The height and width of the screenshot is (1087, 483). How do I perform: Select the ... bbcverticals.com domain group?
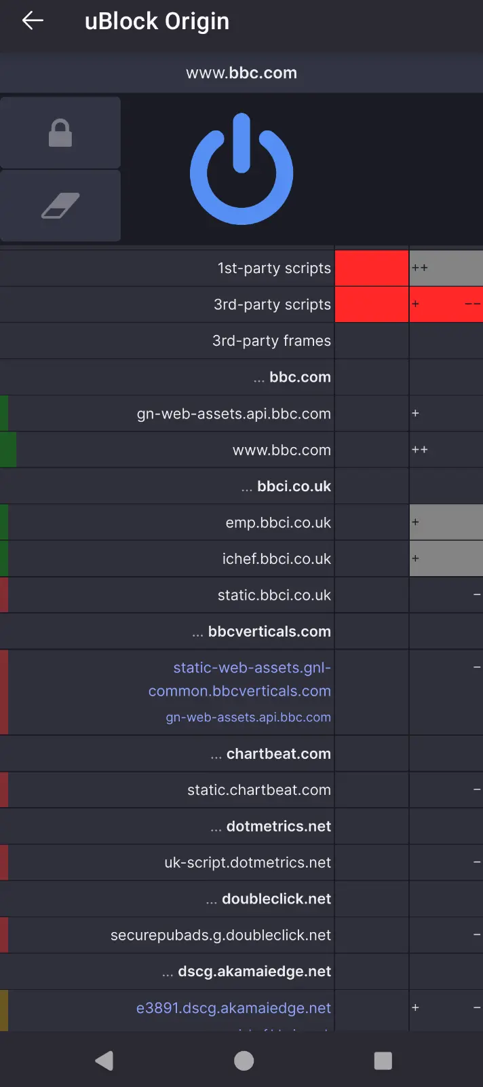(x=167, y=632)
